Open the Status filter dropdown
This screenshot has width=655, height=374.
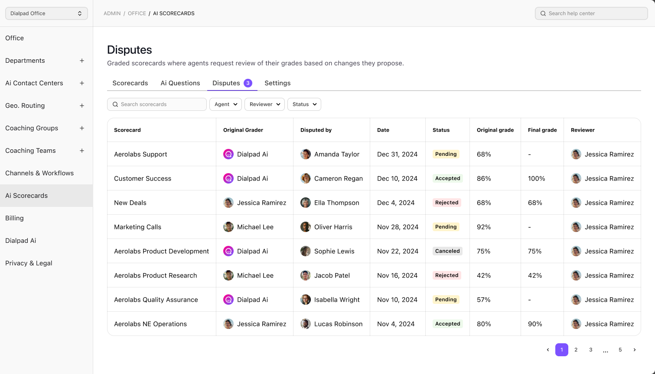coord(304,104)
